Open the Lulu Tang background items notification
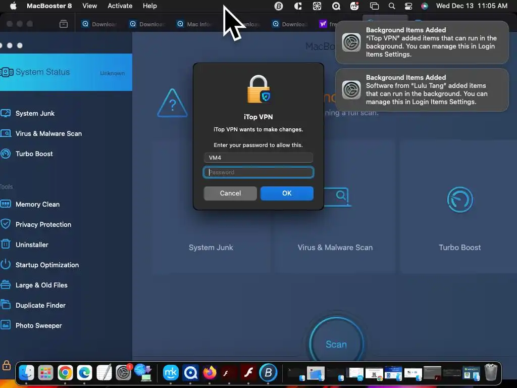The width and height of the screenshot is (517, 388). [422, 90]
